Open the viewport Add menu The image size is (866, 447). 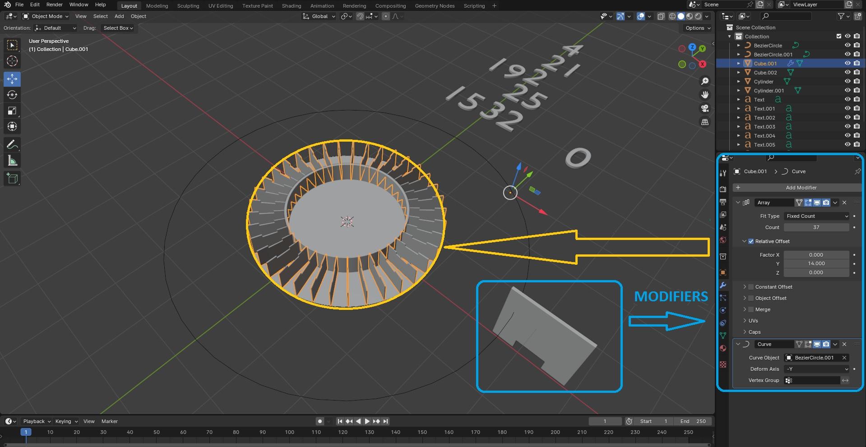click(119, 16)
